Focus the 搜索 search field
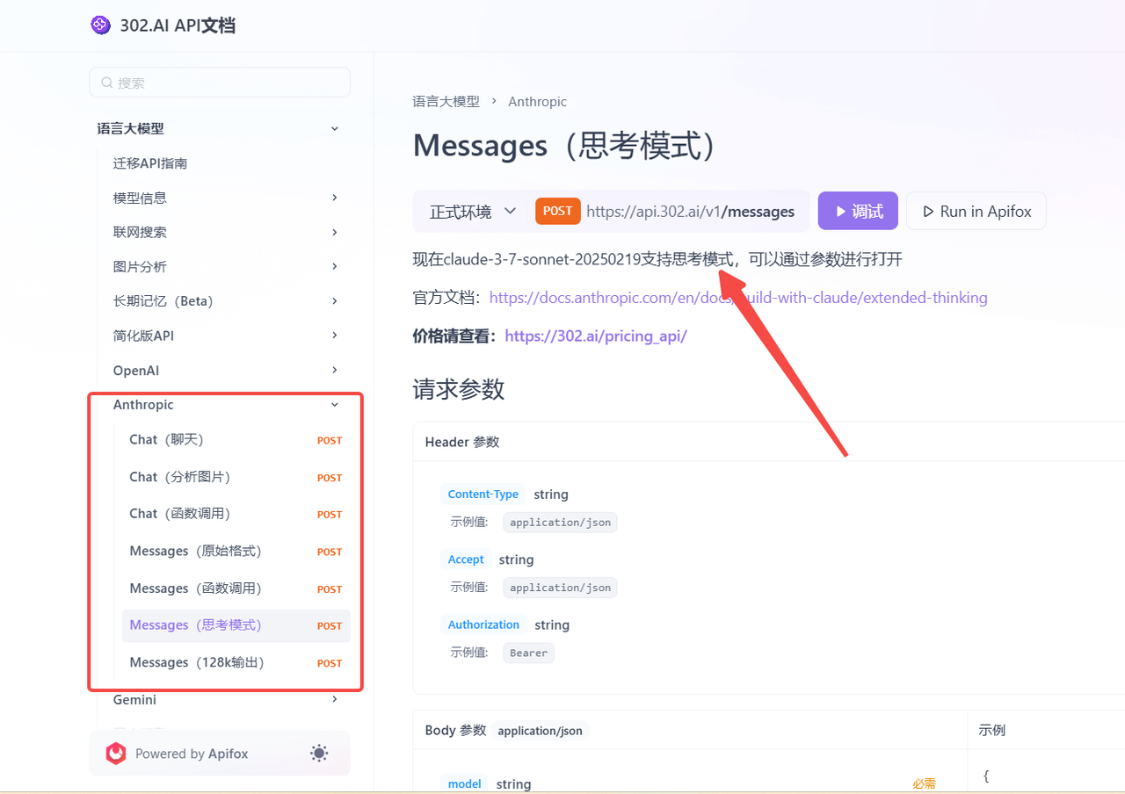 (220, 83)
